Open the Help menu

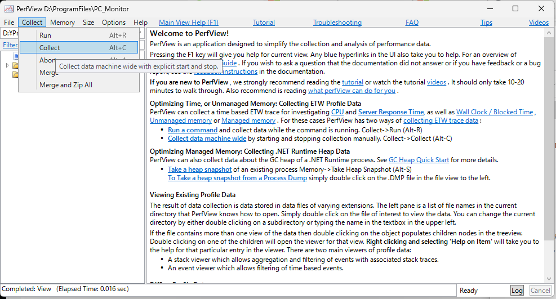(140, 23)
